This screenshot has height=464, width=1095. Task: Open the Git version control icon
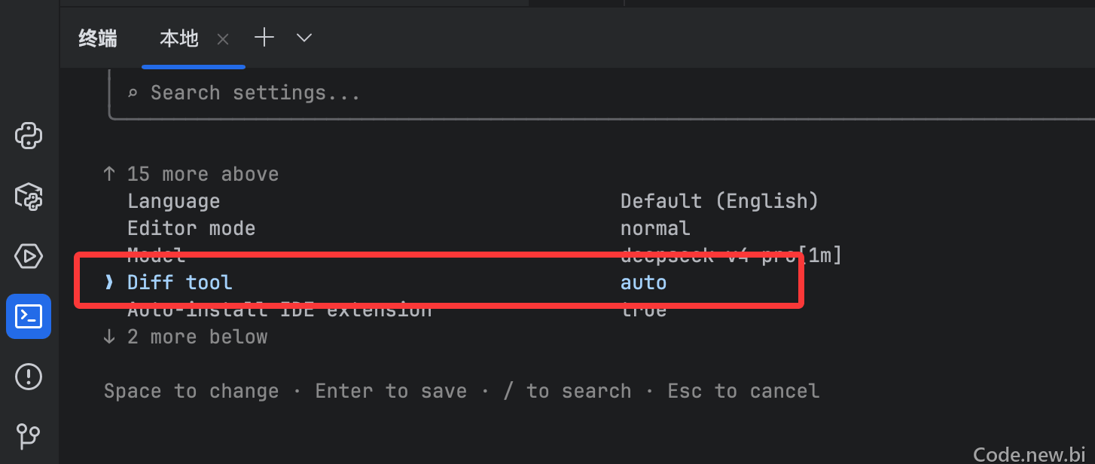[x=29, y=435]
